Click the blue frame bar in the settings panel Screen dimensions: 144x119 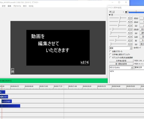(x=136, y=12)
